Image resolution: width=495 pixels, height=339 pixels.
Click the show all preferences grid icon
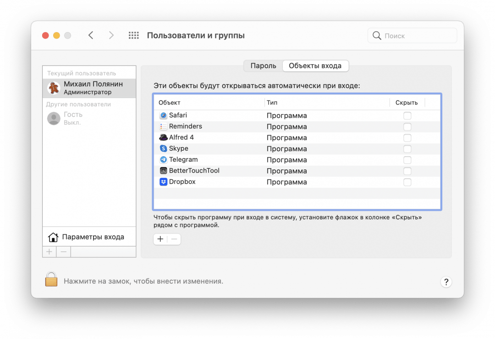(133, 35)
